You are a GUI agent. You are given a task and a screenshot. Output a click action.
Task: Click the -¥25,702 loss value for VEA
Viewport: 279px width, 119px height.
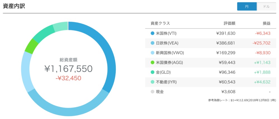pyautogui.click(x=261, y=43)
